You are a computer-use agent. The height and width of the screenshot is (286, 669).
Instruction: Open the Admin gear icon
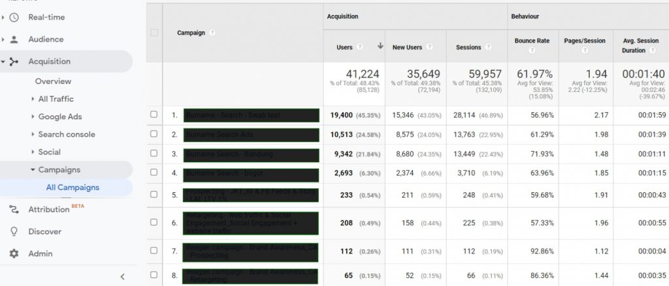click(14, 253)
